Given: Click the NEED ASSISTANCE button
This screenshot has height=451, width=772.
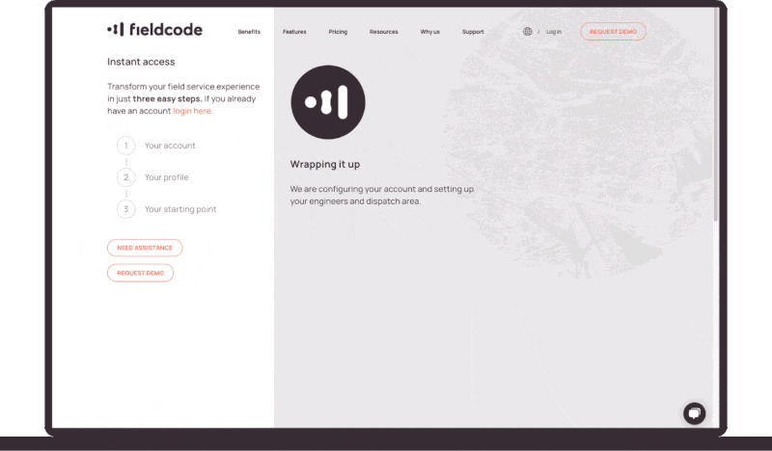Looking at the screenshot, I should click(x=144, y=248).
